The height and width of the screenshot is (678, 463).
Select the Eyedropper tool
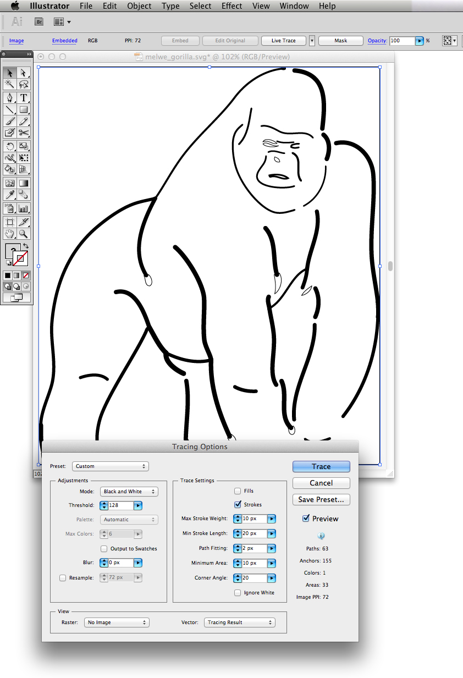(9, 194)
